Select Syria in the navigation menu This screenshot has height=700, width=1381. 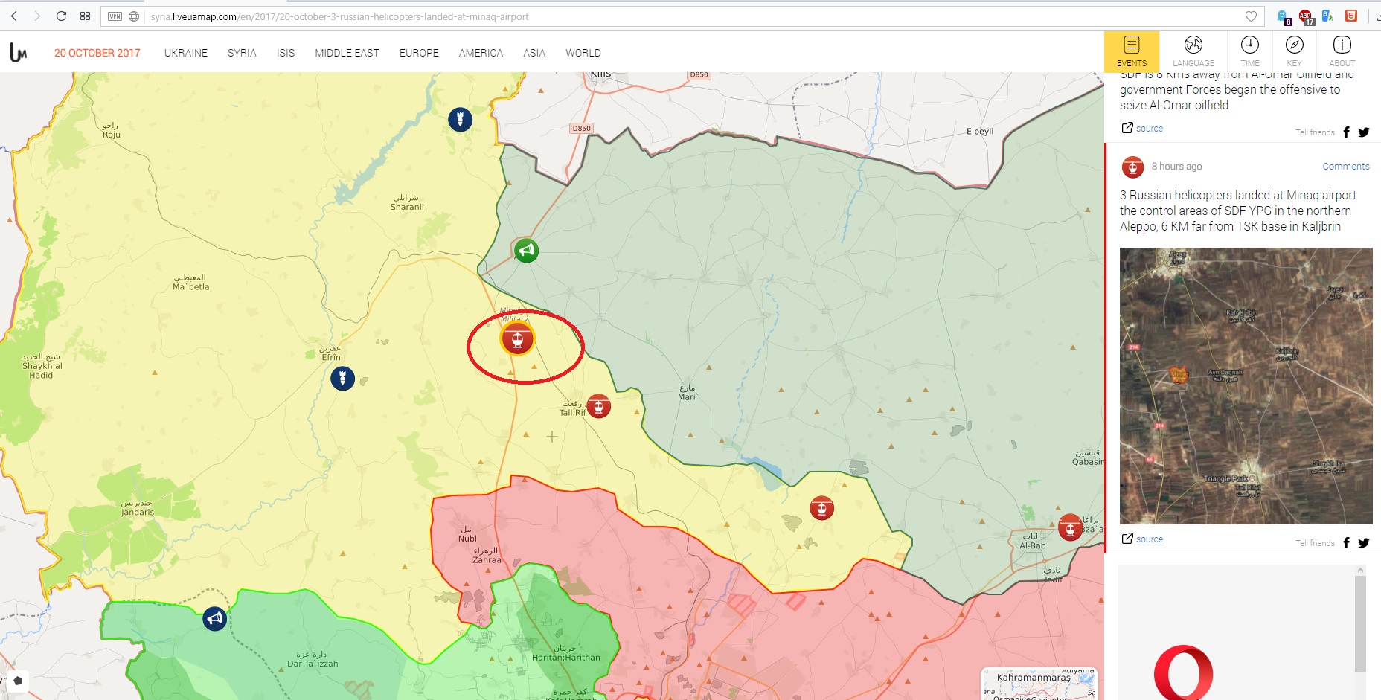point(242,53)
